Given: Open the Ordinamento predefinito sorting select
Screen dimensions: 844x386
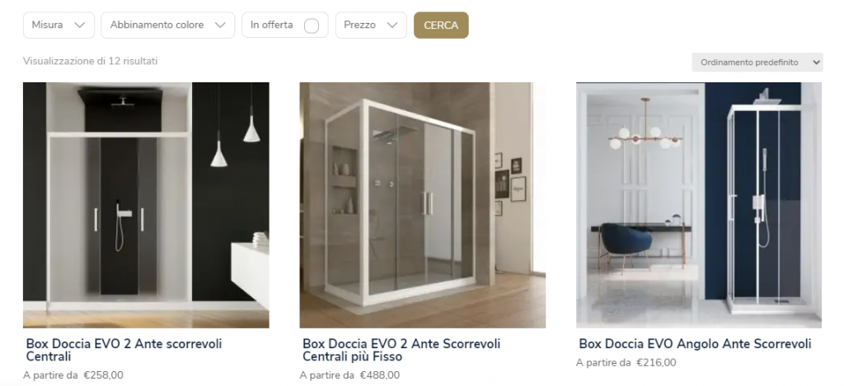Looking at the screenshot, I should [757, 63].
